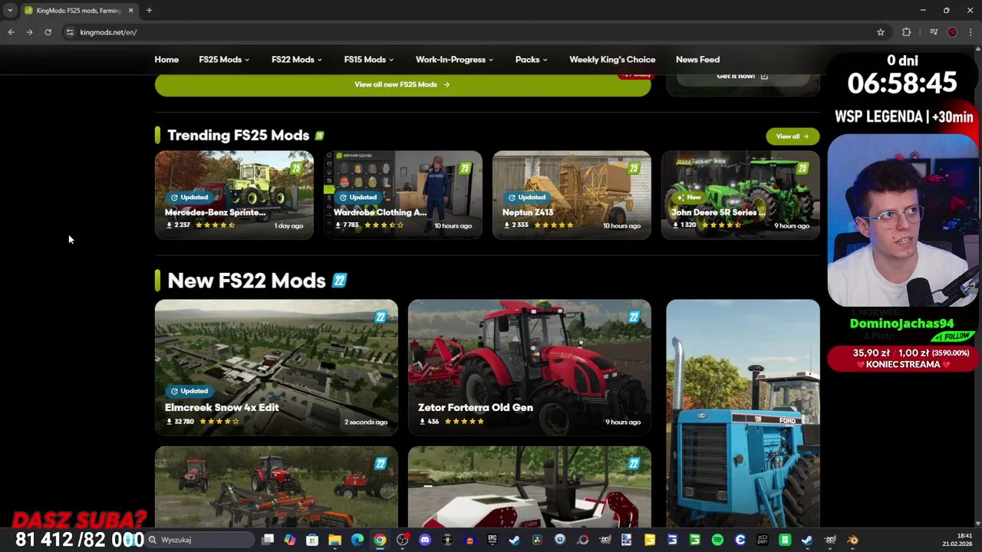Bookmark this page with star icon

coord(881,32)
